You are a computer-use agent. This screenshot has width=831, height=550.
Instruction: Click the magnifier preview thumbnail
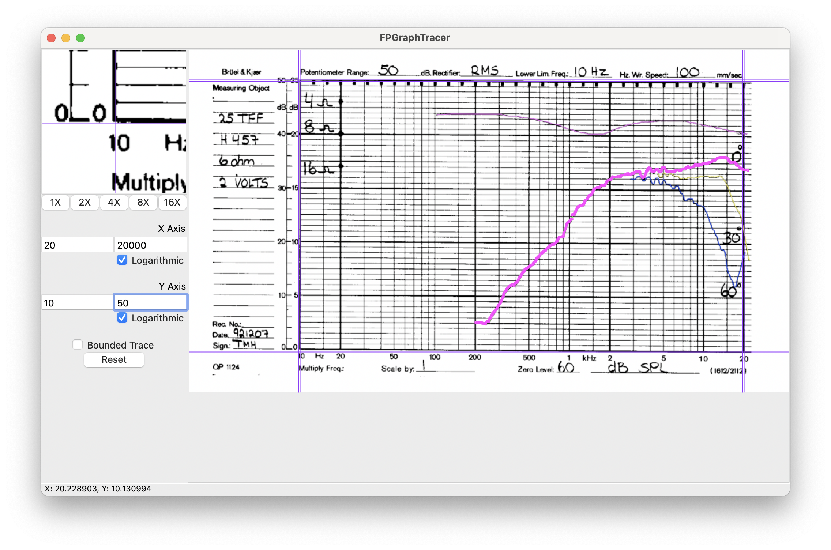[x=114, y=122]
